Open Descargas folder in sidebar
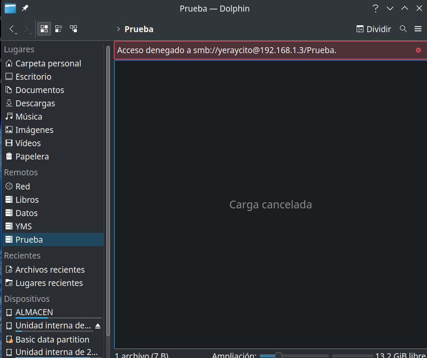Image resolution: width=427 pixels, height=358 pixels. click(x=35, y=103)
